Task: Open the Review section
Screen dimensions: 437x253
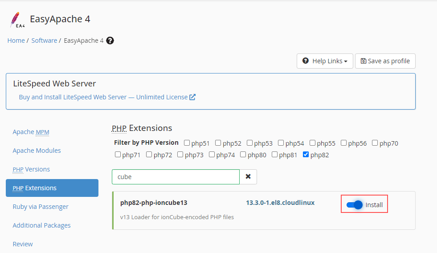Action: click(x=23, y=244)
